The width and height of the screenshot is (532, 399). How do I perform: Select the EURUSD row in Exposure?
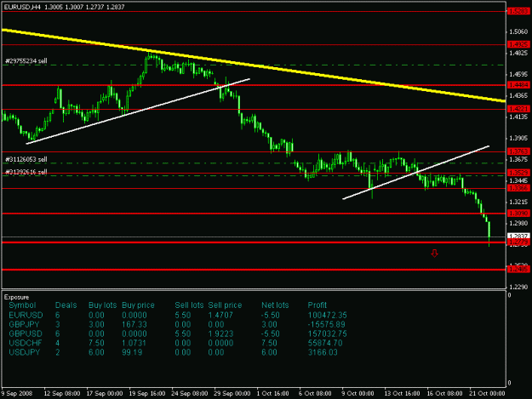[178, 316]
